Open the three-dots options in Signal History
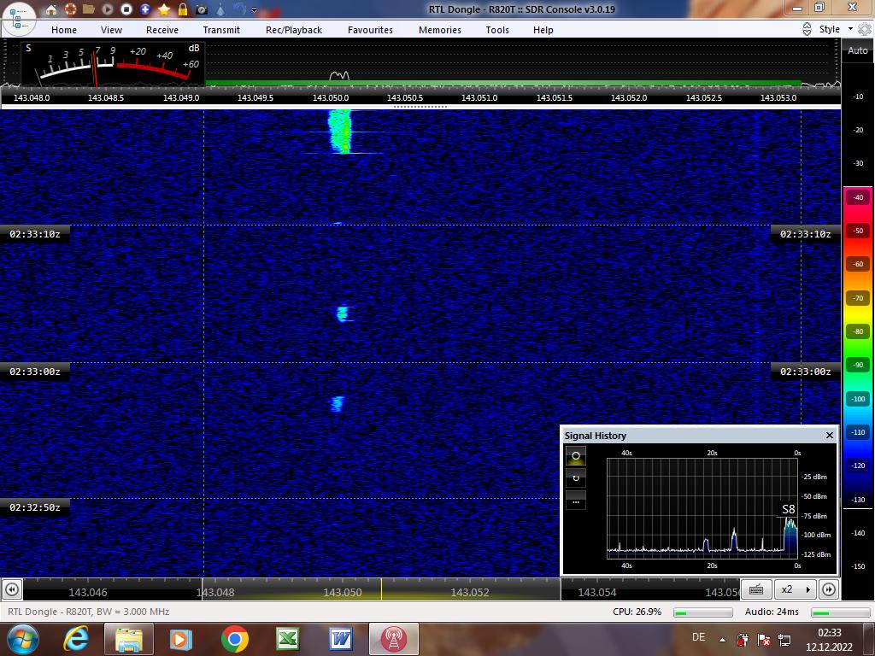 (x=576, y=500)
